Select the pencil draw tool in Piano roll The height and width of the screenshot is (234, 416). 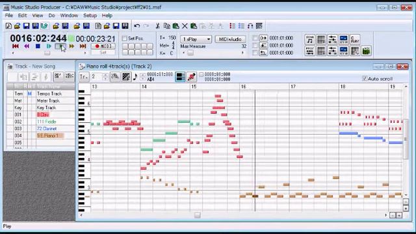click(192, 77)
